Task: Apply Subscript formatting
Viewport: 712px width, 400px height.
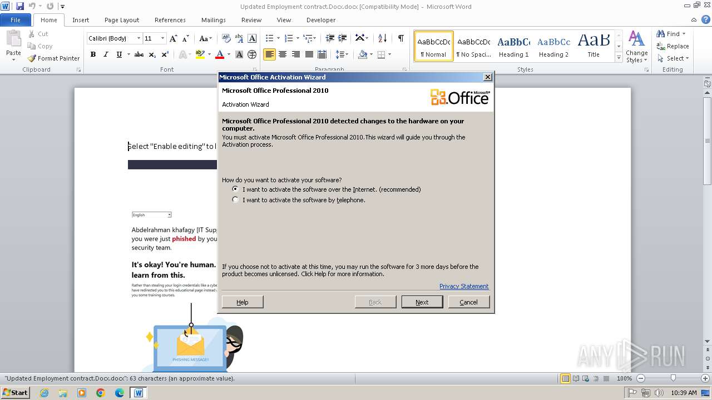Action: tap(152, 54)
